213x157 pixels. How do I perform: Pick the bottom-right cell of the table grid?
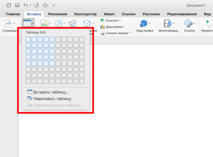click(82, 81)
